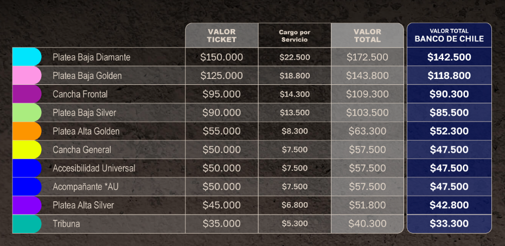
Task: Select the orange Platea Alta Golden swatch
Action: (27, 131)
